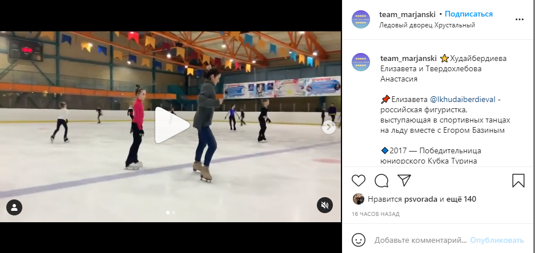The height and width of the screenshot is (253, 535).
Task: Open comments via the speech bubble icon
Action: [x=381, y=181]
